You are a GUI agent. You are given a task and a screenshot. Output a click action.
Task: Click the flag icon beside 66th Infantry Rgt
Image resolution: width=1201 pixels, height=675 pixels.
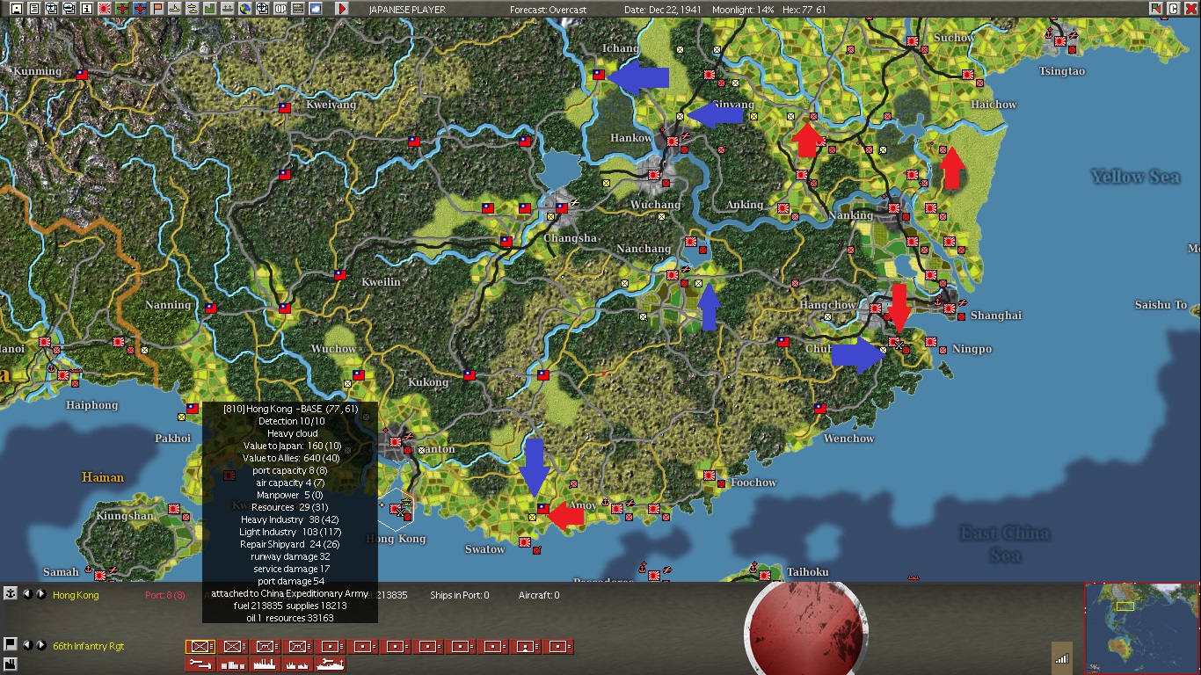coord(11,644)
